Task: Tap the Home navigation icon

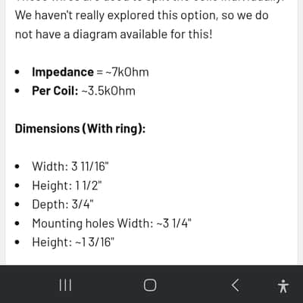Action: click(x=150, y=285)
